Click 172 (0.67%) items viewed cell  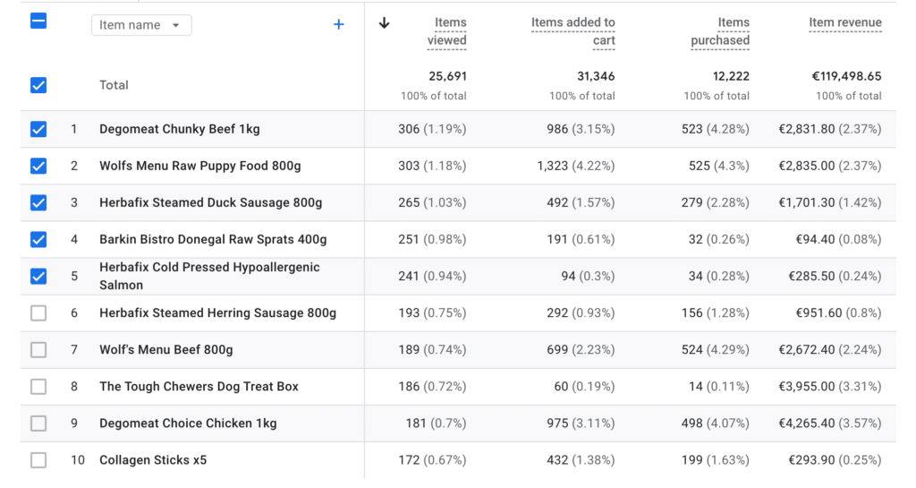pyautogui.click(x=432, y=460)
